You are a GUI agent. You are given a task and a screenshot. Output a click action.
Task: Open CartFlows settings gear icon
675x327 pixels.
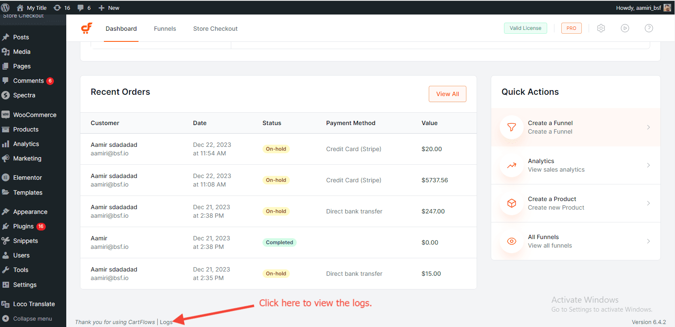(601, 28)
